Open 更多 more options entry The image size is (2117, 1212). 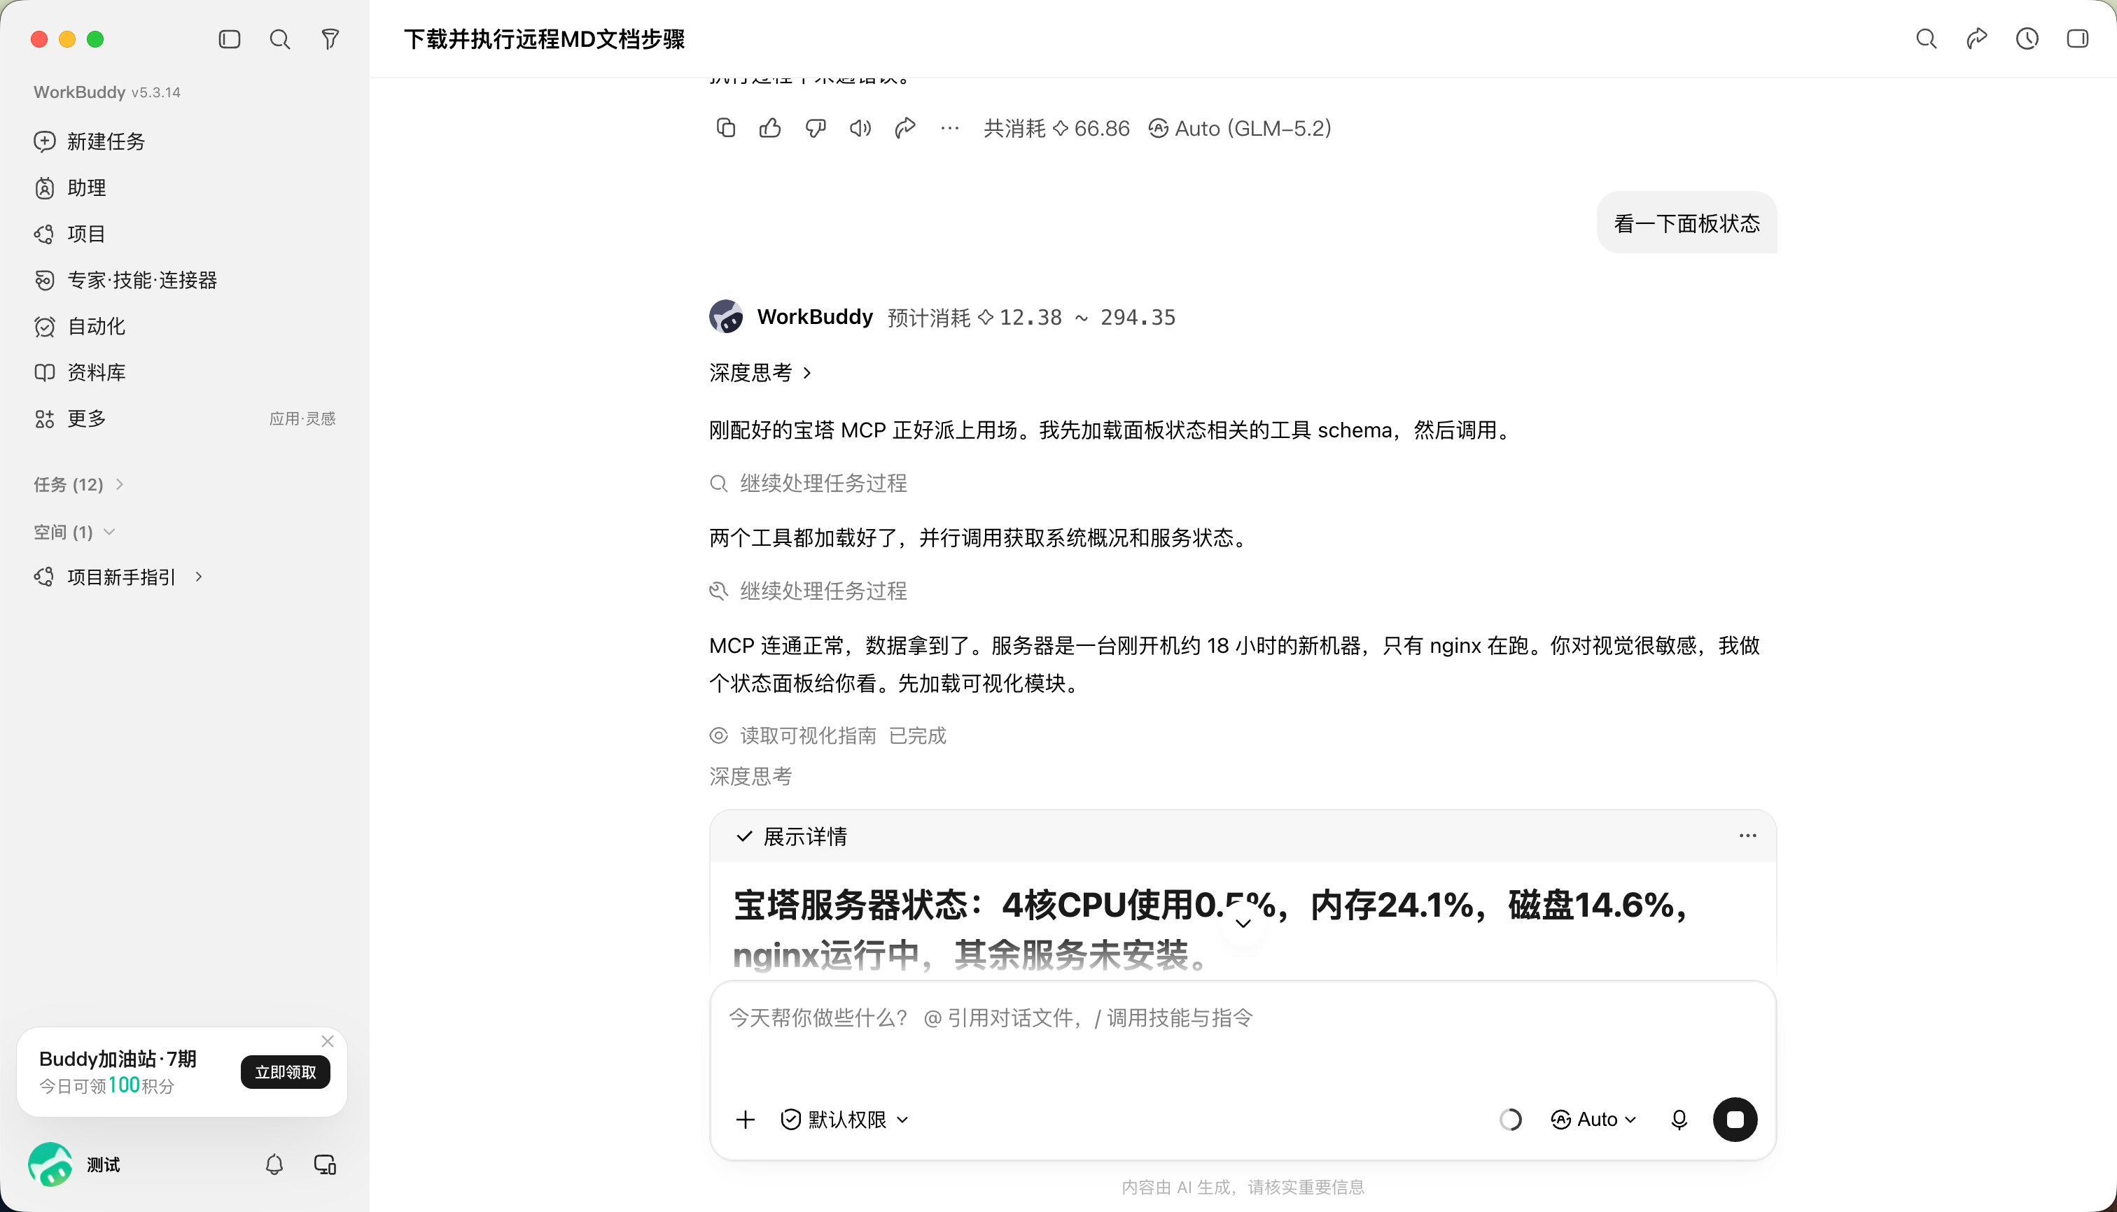pos(184,418)
